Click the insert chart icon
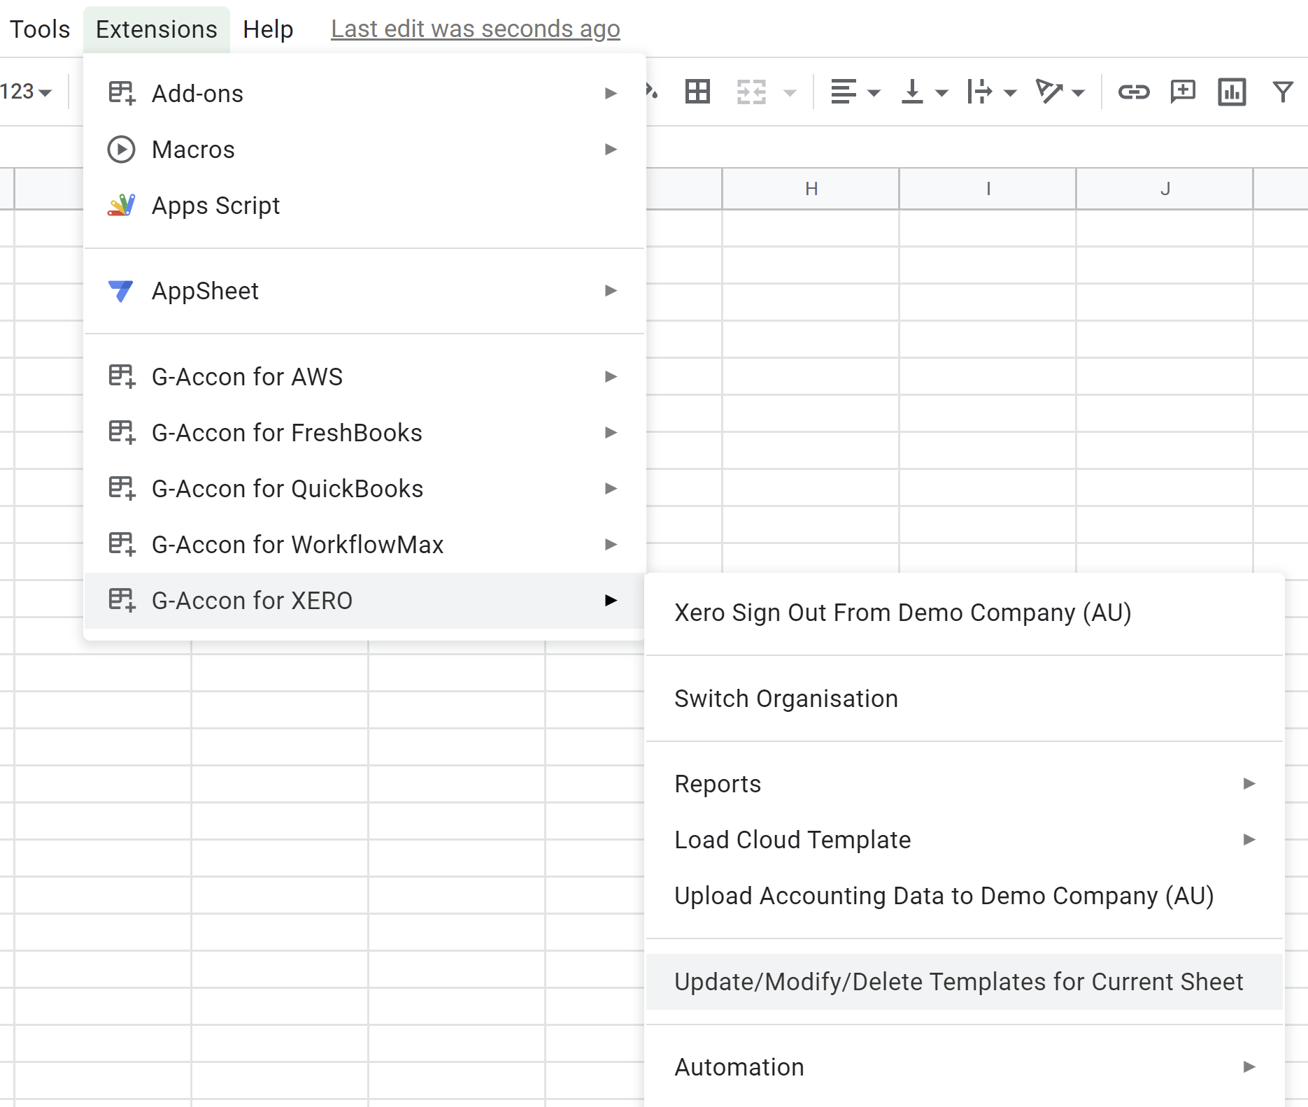Image resolution: width=1308 pixels, height=1107 pixels. [1232, 92]
